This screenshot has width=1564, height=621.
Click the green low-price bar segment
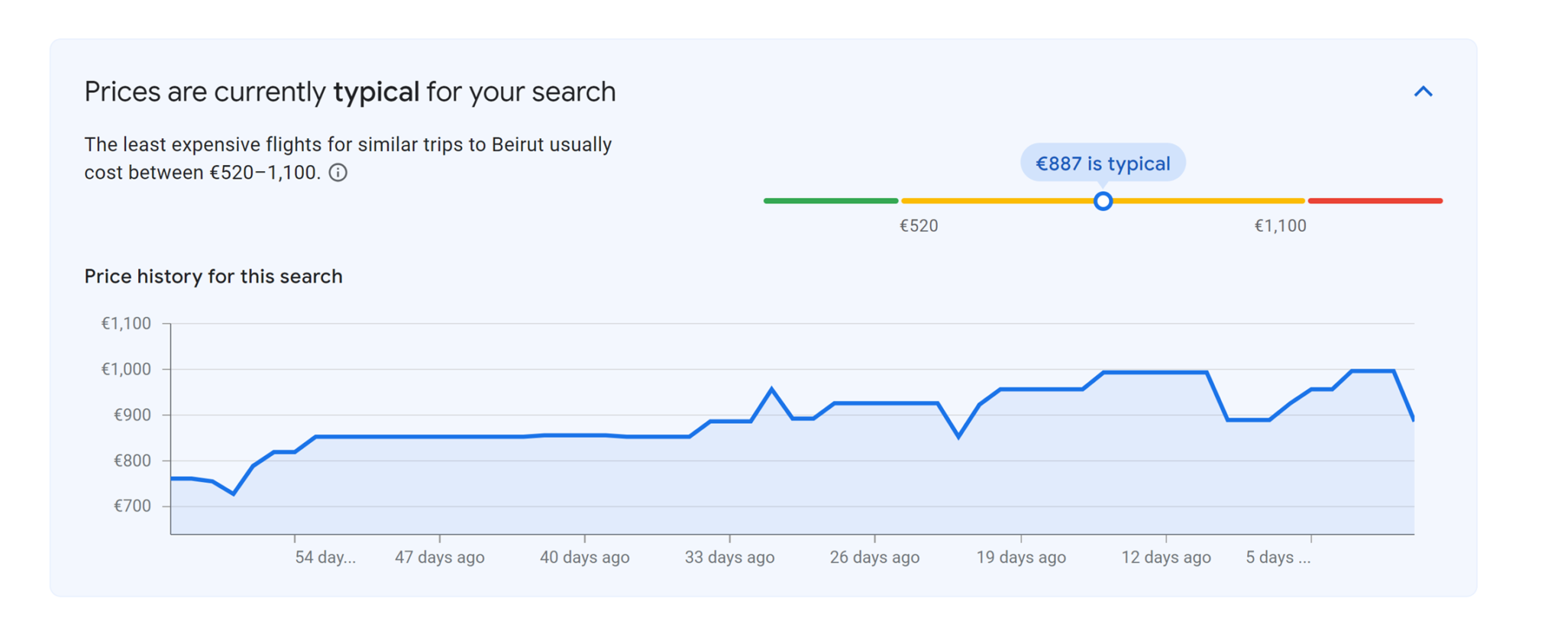(830, 201)
